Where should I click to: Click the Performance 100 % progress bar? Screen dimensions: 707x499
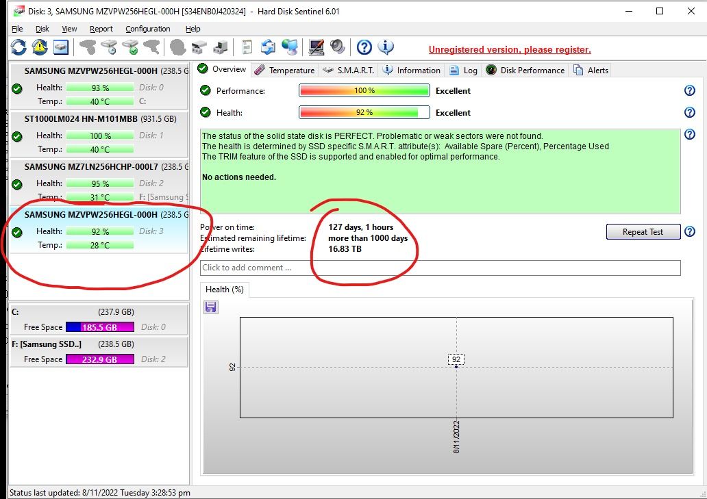pos(364,90)
